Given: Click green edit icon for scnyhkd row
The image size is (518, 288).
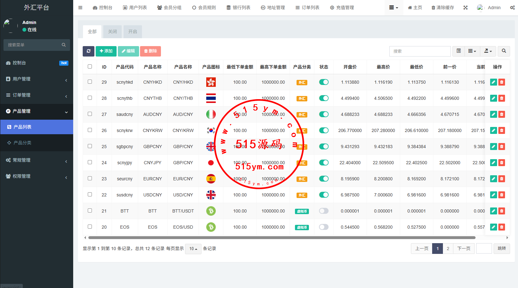Looking at the screenshot, I should click(493, 82).
